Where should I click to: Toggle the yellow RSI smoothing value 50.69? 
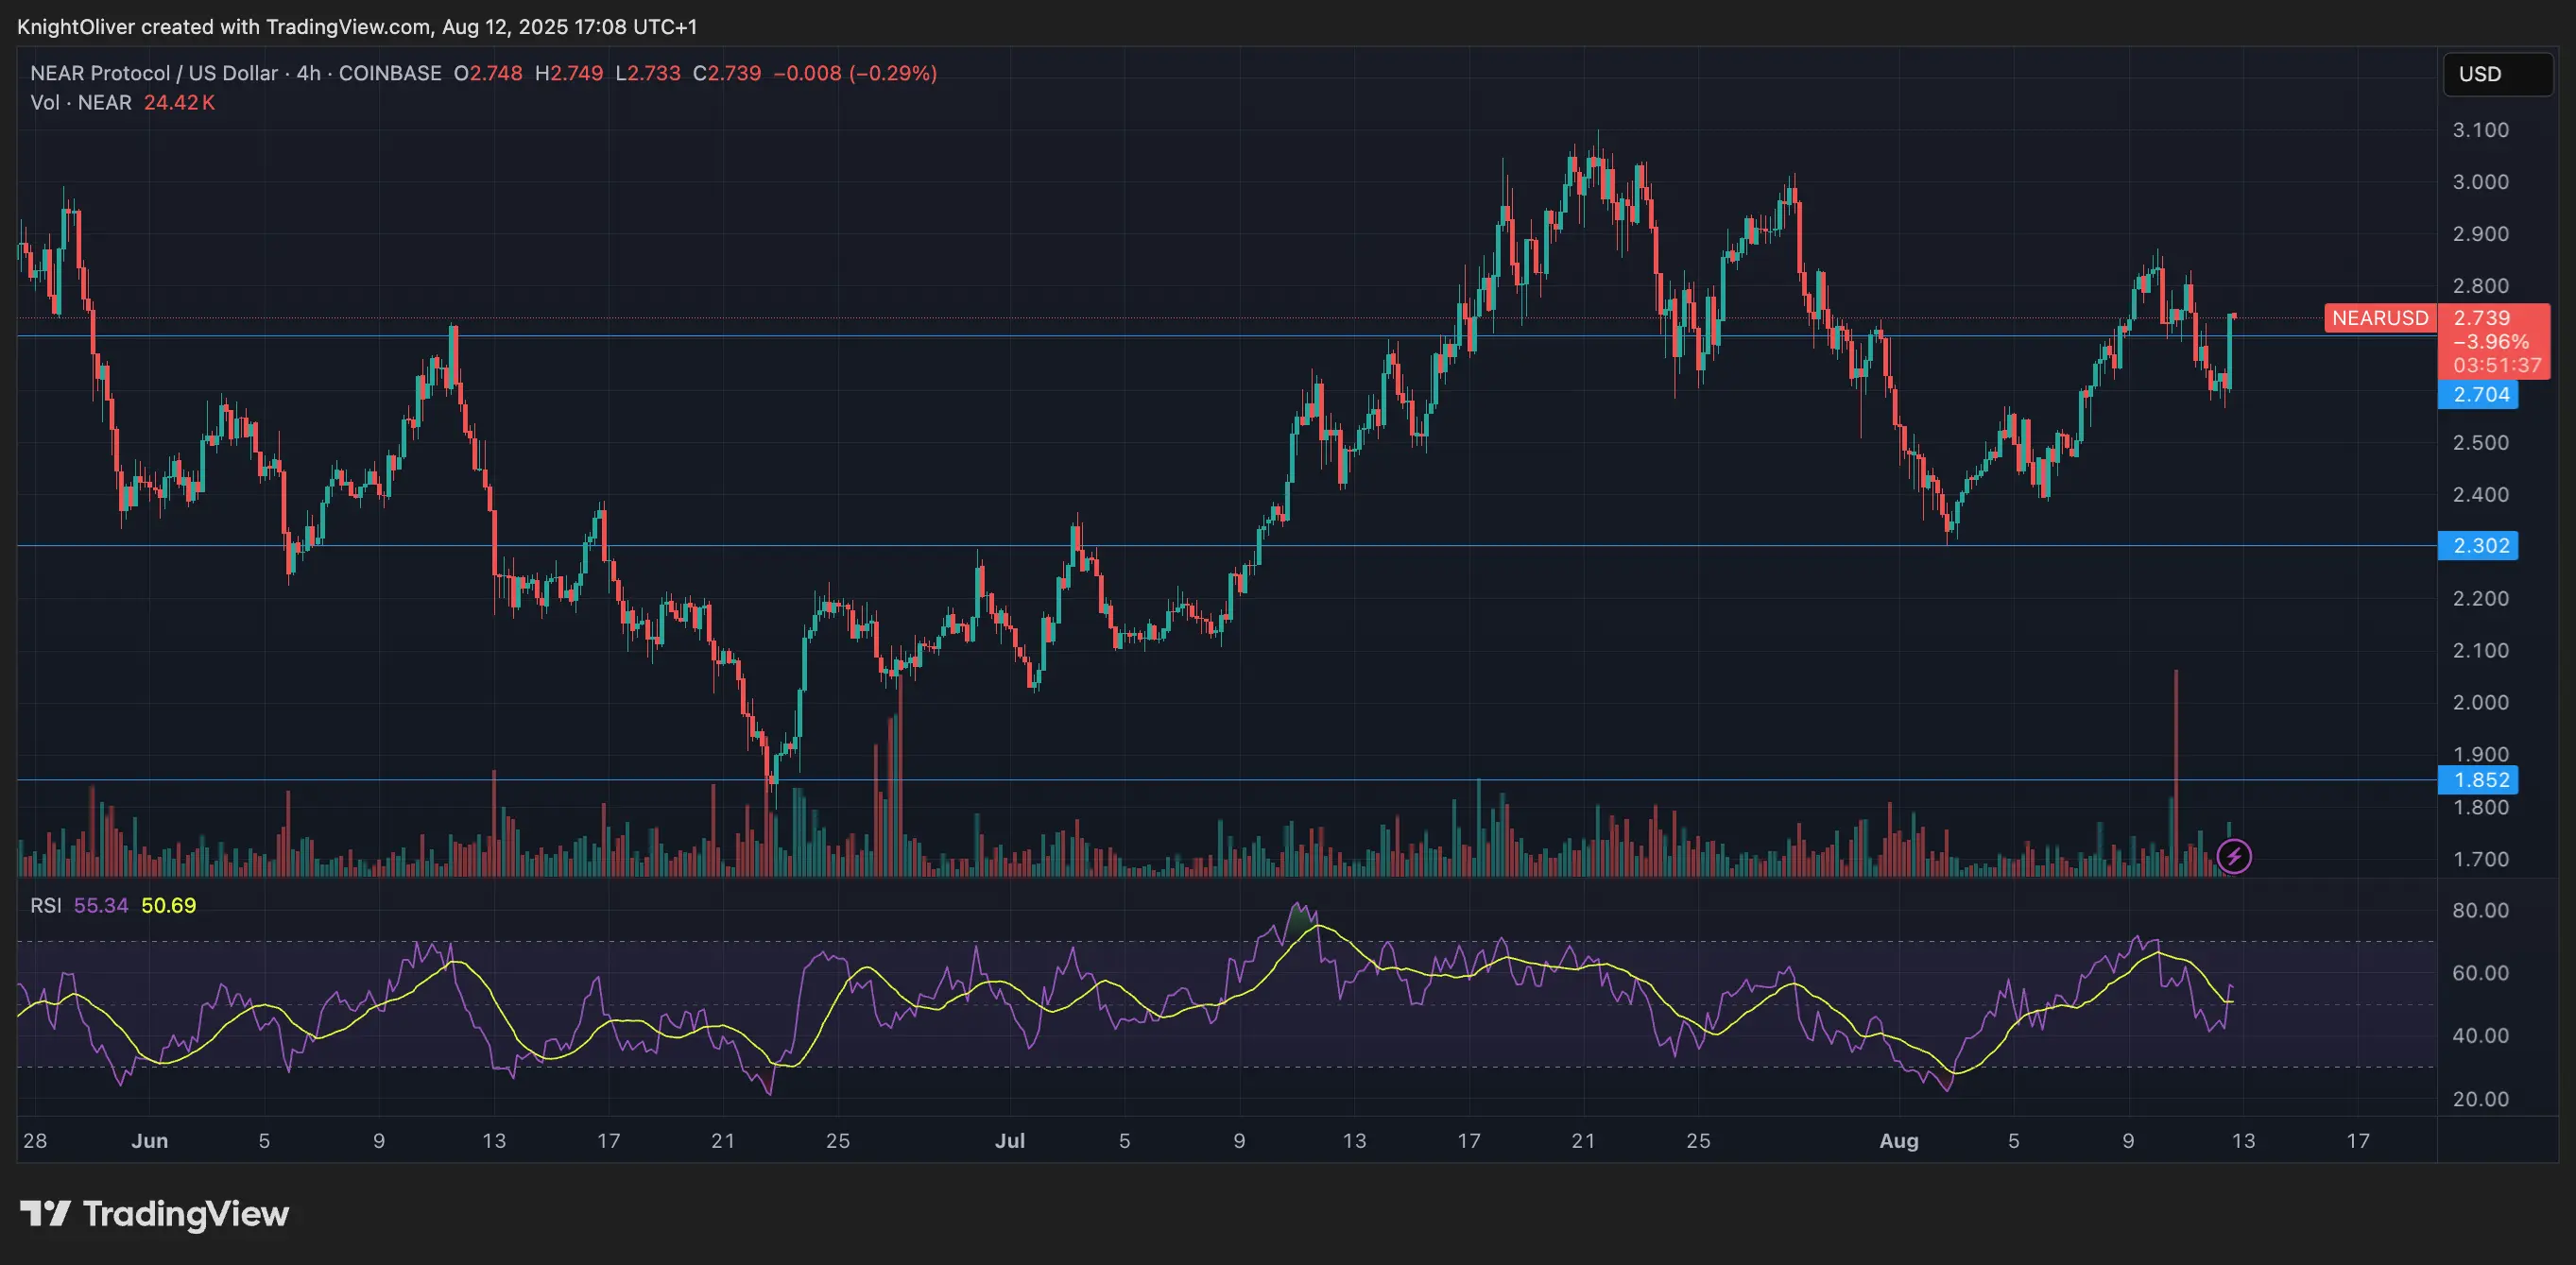[x=168, y=905]
